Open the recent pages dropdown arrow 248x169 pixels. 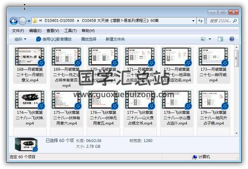(29, 21)
